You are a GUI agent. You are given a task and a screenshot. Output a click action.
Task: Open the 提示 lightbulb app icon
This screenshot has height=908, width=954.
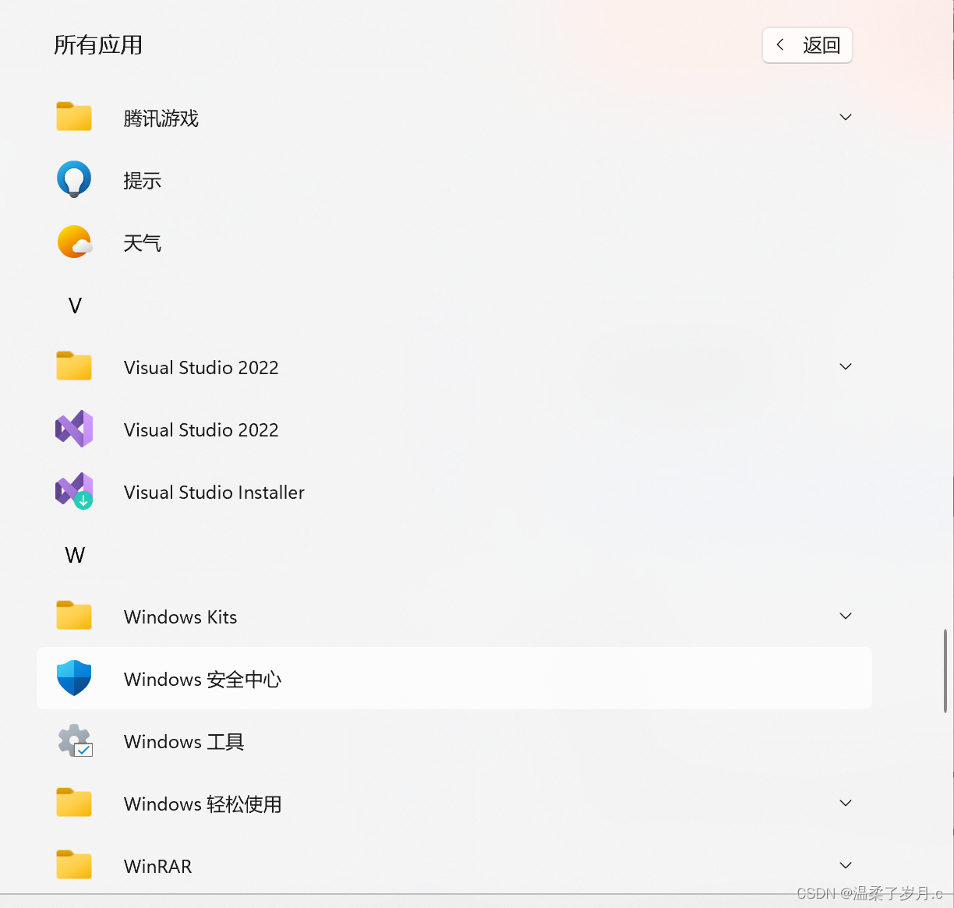click(74, 180)
